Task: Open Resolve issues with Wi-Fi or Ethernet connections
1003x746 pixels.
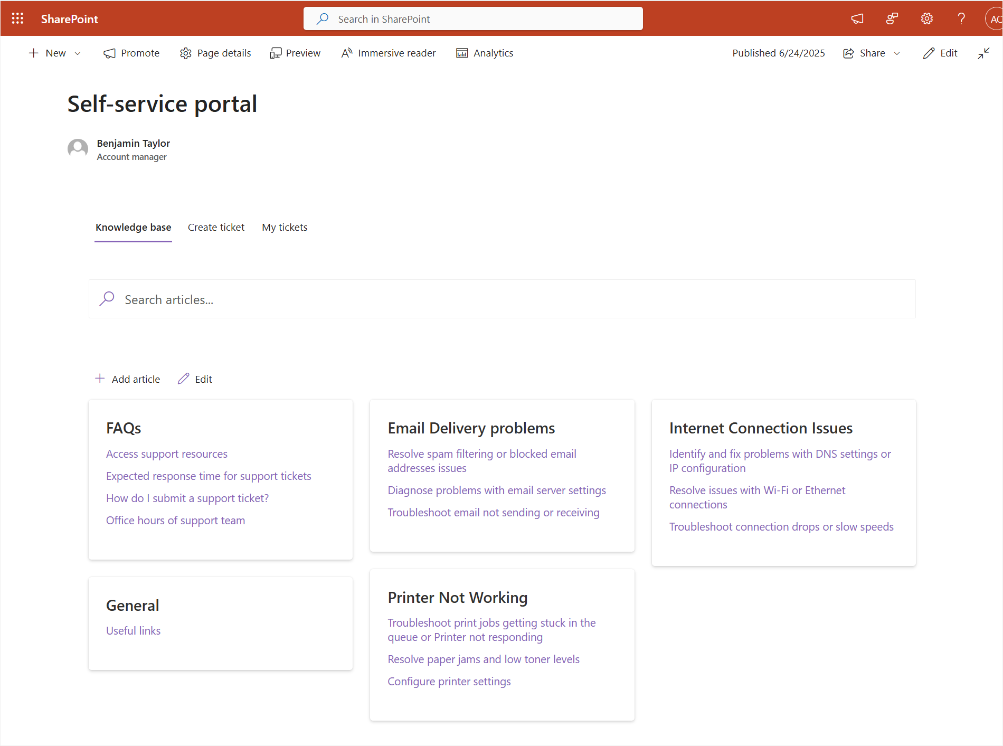Action: [x=757, y=497]
